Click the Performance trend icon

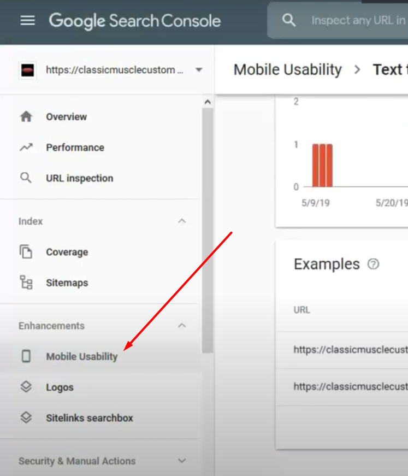[26, 147]
